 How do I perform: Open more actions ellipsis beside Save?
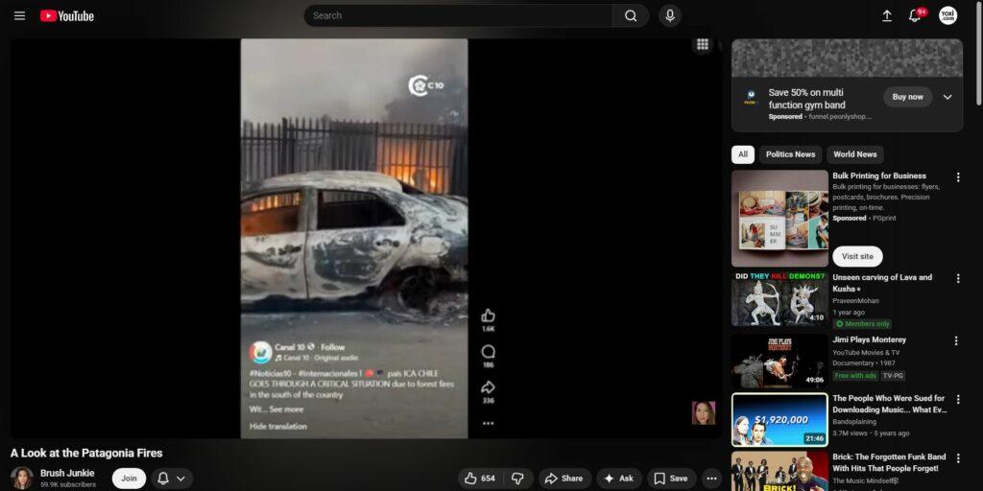(711, 478)
